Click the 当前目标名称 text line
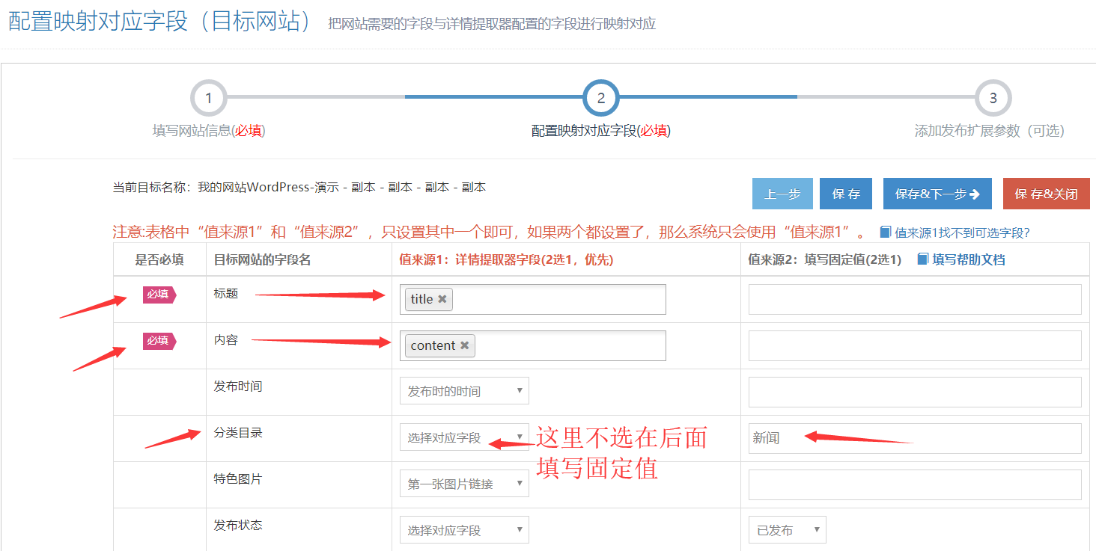The height and width of the screenshot is (551, 1096). tap(299, 187)
